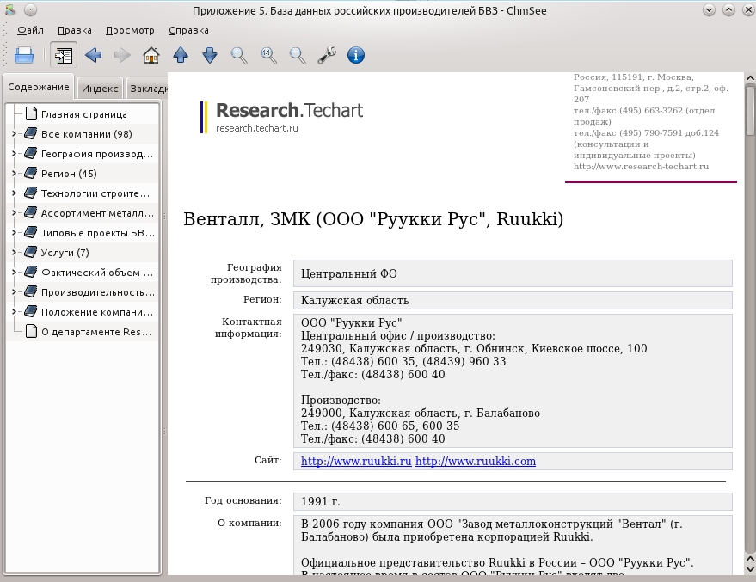Open О департаменте Res... page
The width and height of the screenshot is (756, 582).
pyautogui.click(x=96, y=332)
